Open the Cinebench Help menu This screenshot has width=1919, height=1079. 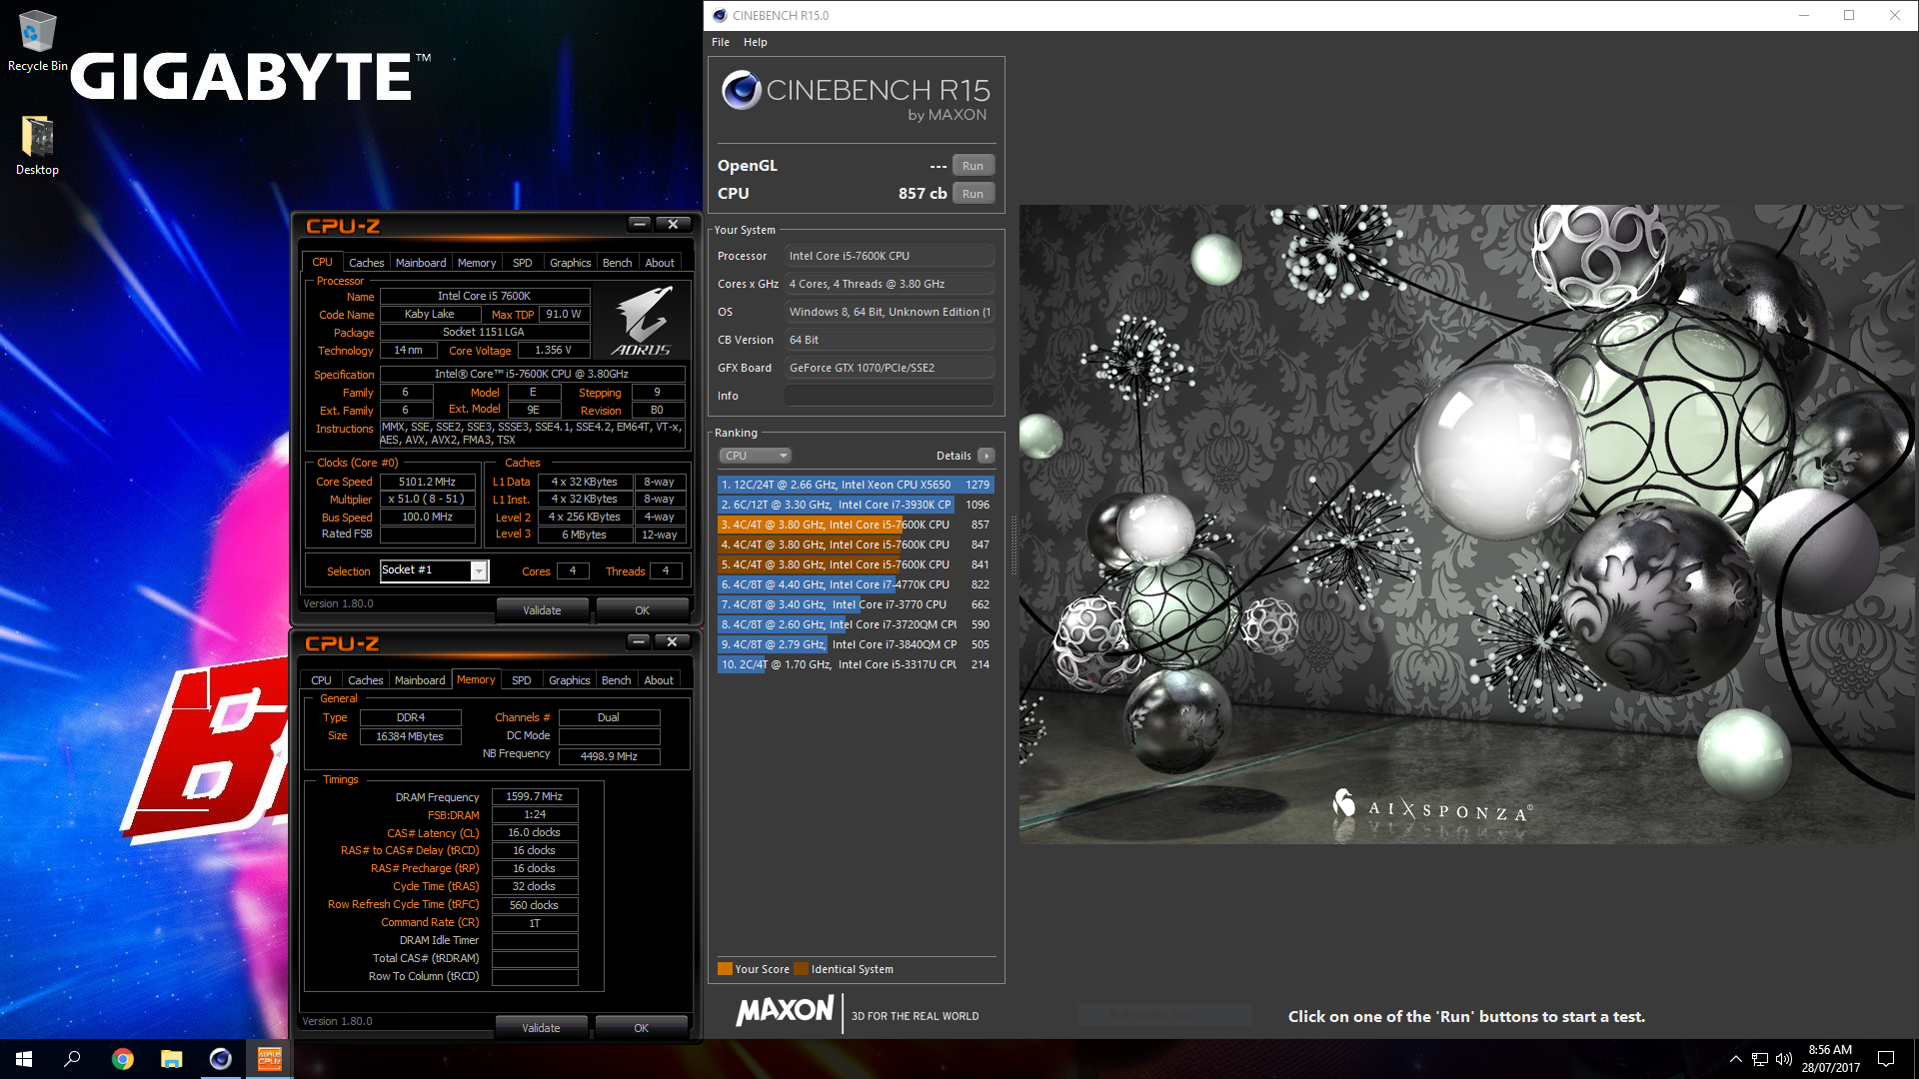pos(756,42)
